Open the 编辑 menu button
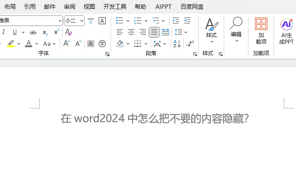The width and height of the screenshot is (296, 175). point(236,30)
